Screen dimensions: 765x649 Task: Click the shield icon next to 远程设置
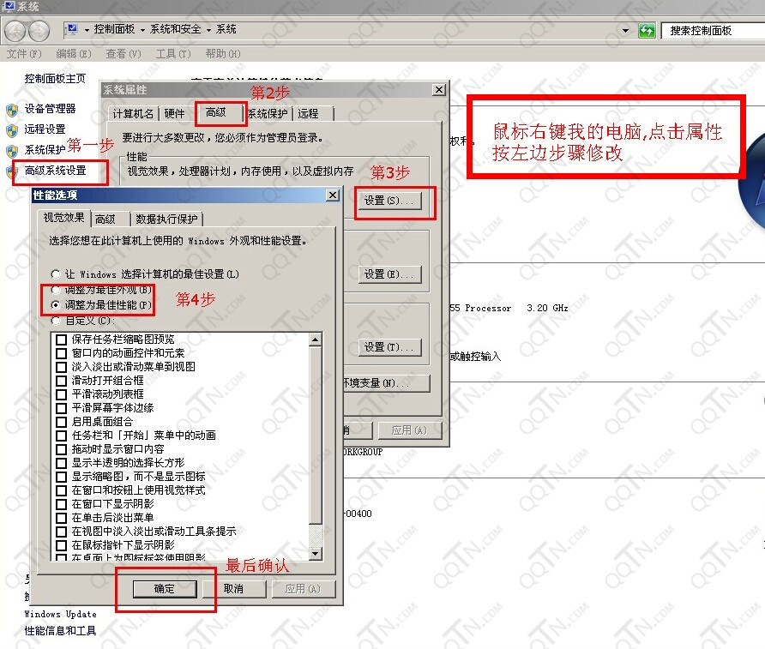(12, 129)
